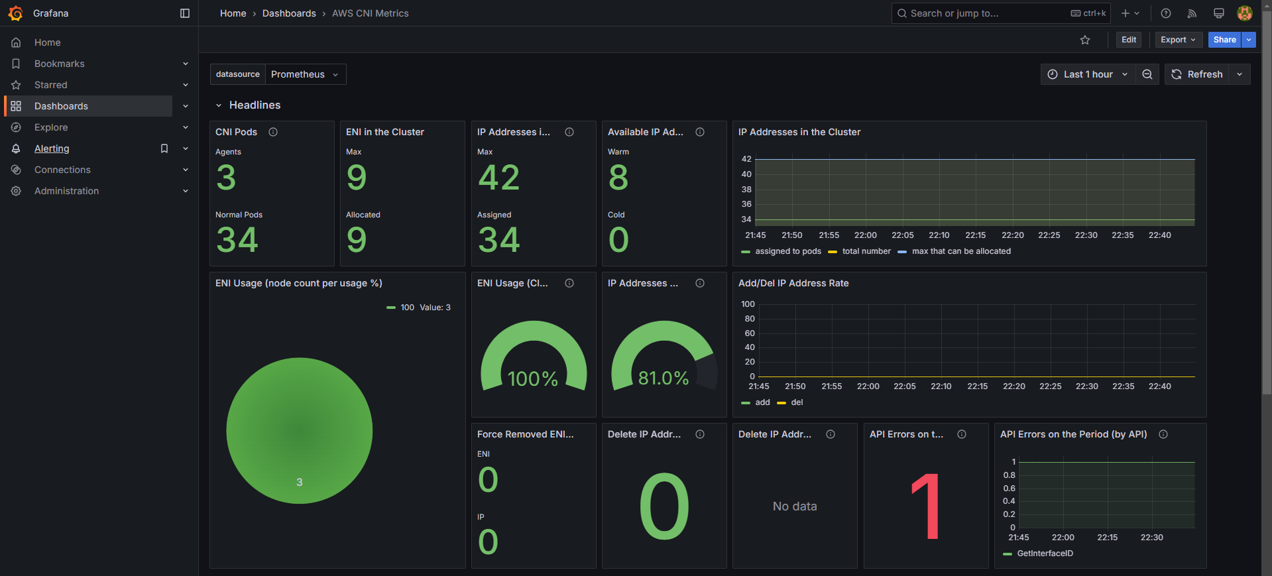Click the Refresh button

click(x=1197, y=74)
